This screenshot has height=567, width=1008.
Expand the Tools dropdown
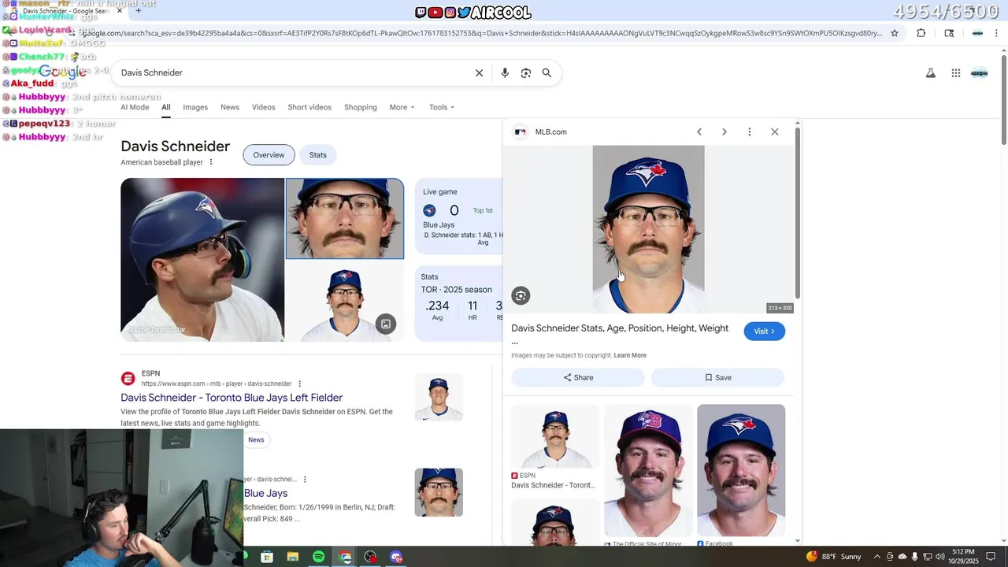pyautogui.click(x=441, y=107)
